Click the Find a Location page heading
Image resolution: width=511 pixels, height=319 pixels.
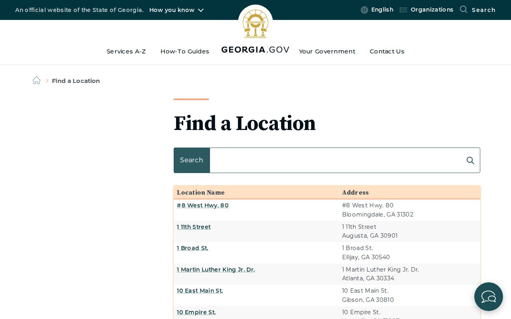pos(245,124)
